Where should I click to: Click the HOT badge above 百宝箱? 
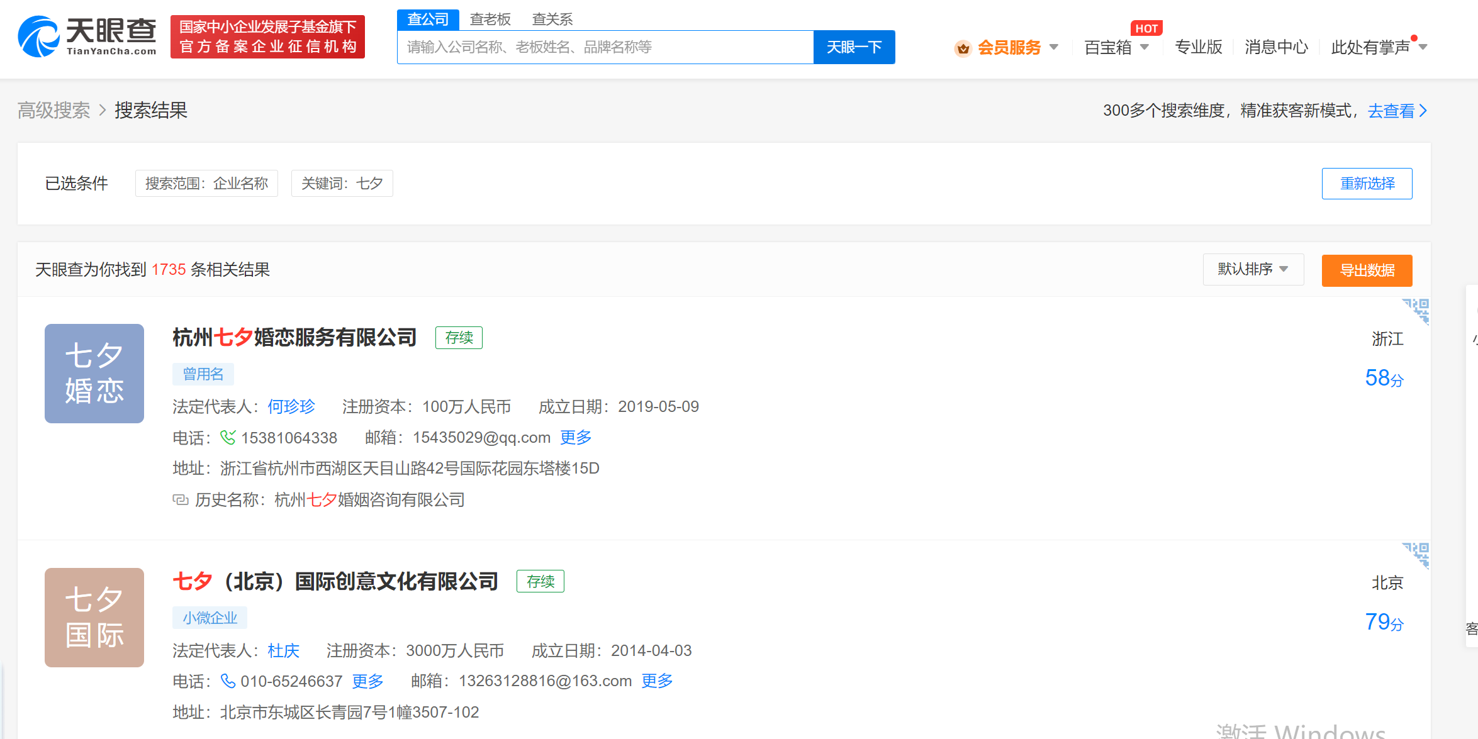pyautogui.click(x=1146, y=28)
